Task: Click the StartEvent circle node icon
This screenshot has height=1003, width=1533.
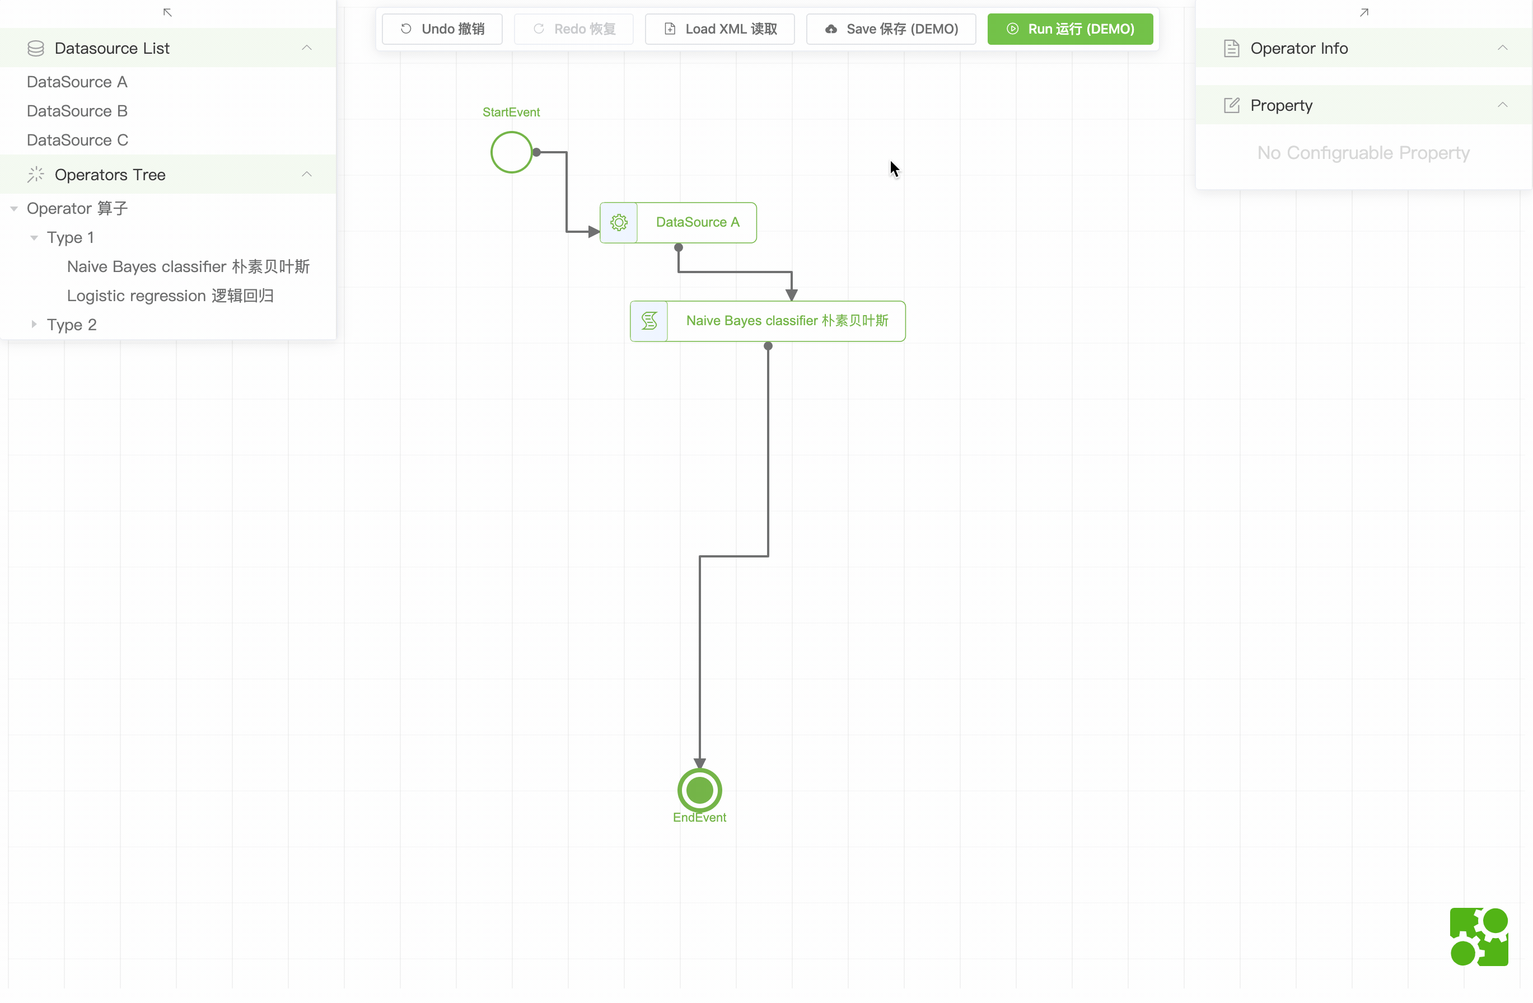Action: coord(512,152)
